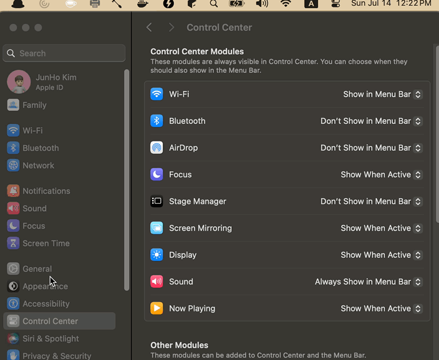Click the magnifier icon in Search field
This screenshot has width=439, height=360.
[x=11, y=53]
